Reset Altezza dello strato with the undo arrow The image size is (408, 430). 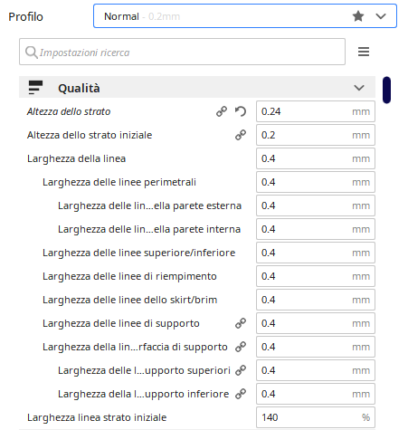tap(241, 111)
